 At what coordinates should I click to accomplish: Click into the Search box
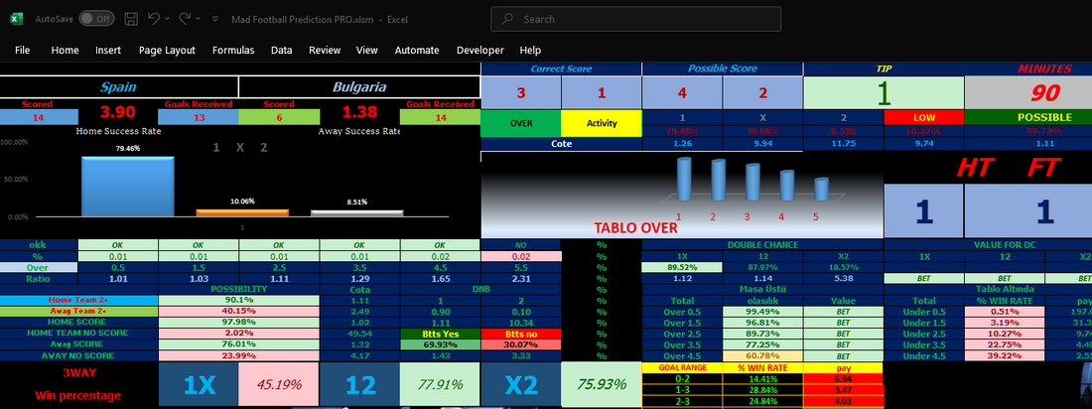click(x=635, y=20)
